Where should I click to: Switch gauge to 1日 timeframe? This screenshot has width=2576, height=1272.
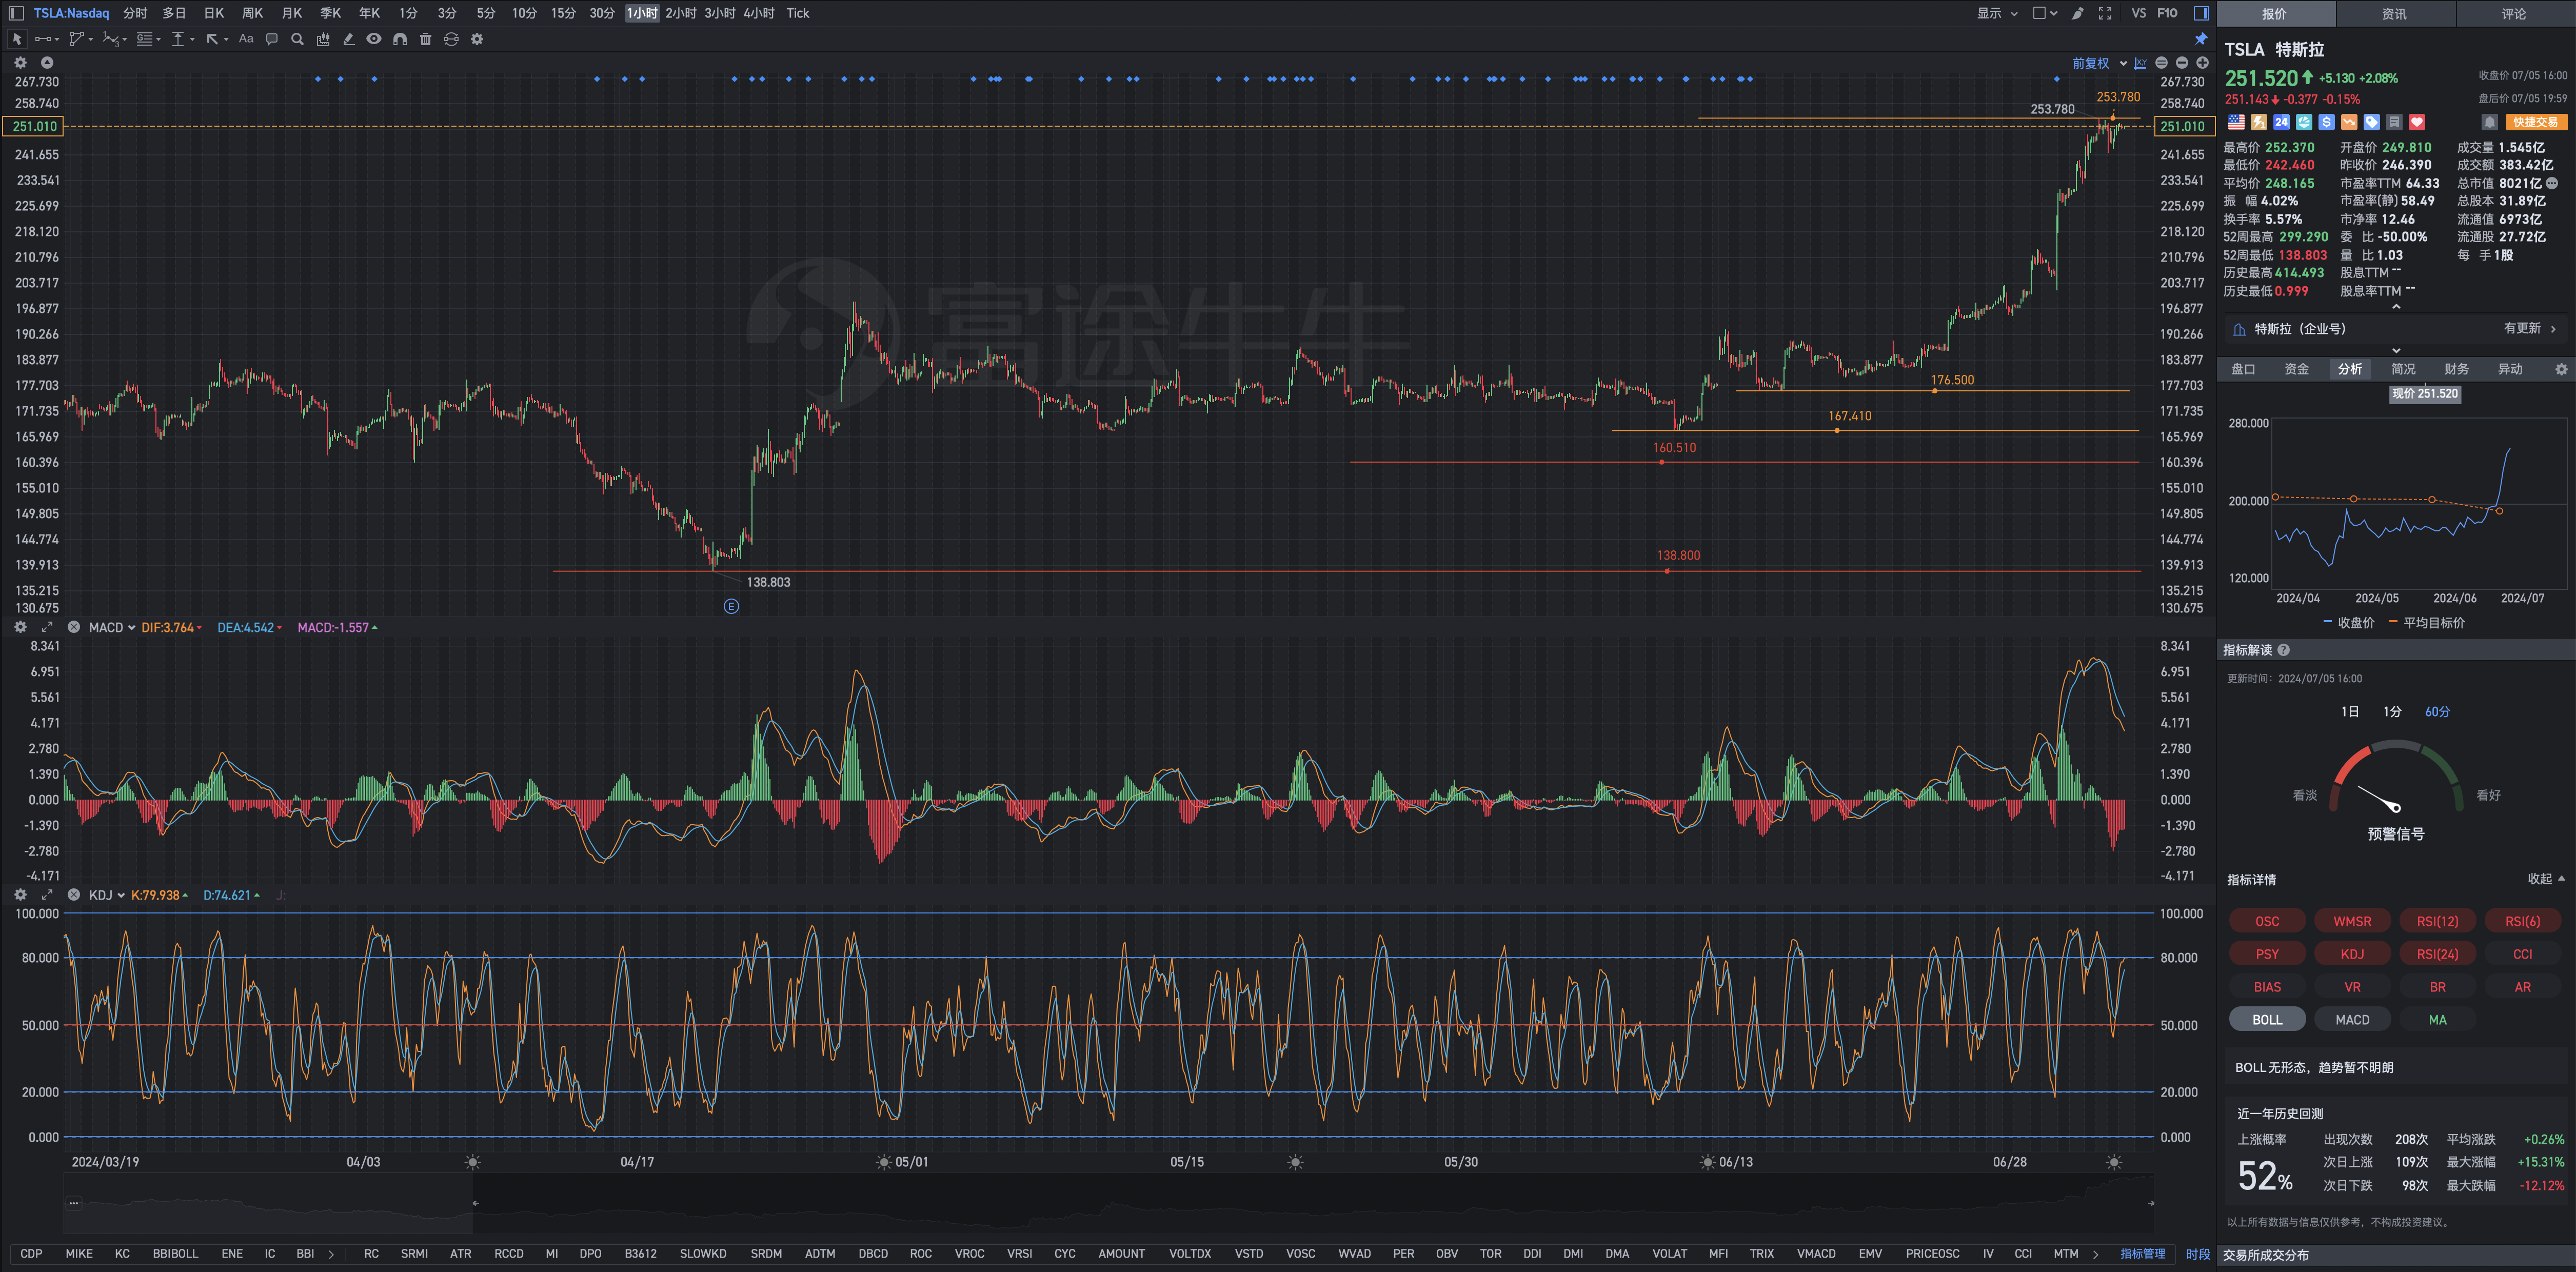pos(2350,712)
